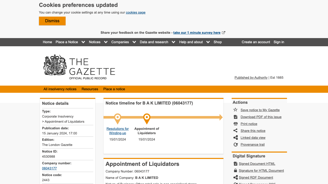Screen dimensions: 328x184
Task: Click the star icon to save notice
Action: click(235, 110)
